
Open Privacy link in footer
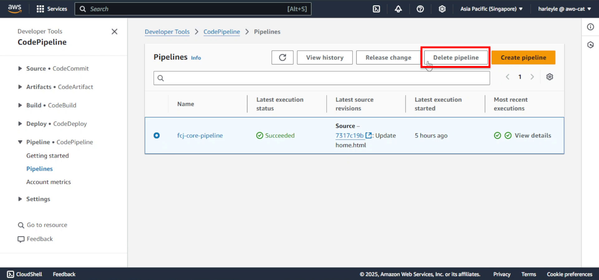(x=502, y=274)
